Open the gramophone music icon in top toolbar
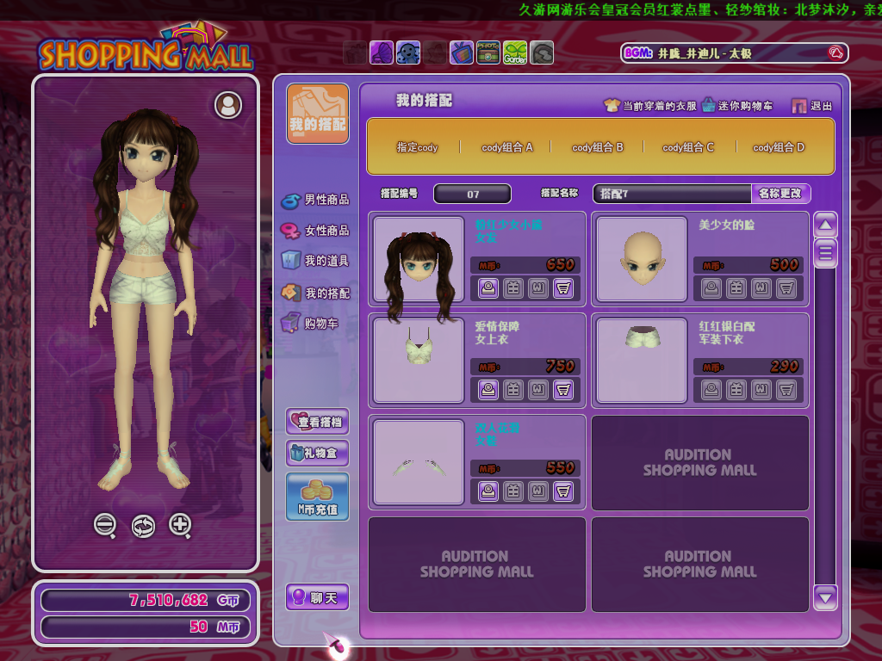This screenshot has height=661, width=882. (382, 53)
